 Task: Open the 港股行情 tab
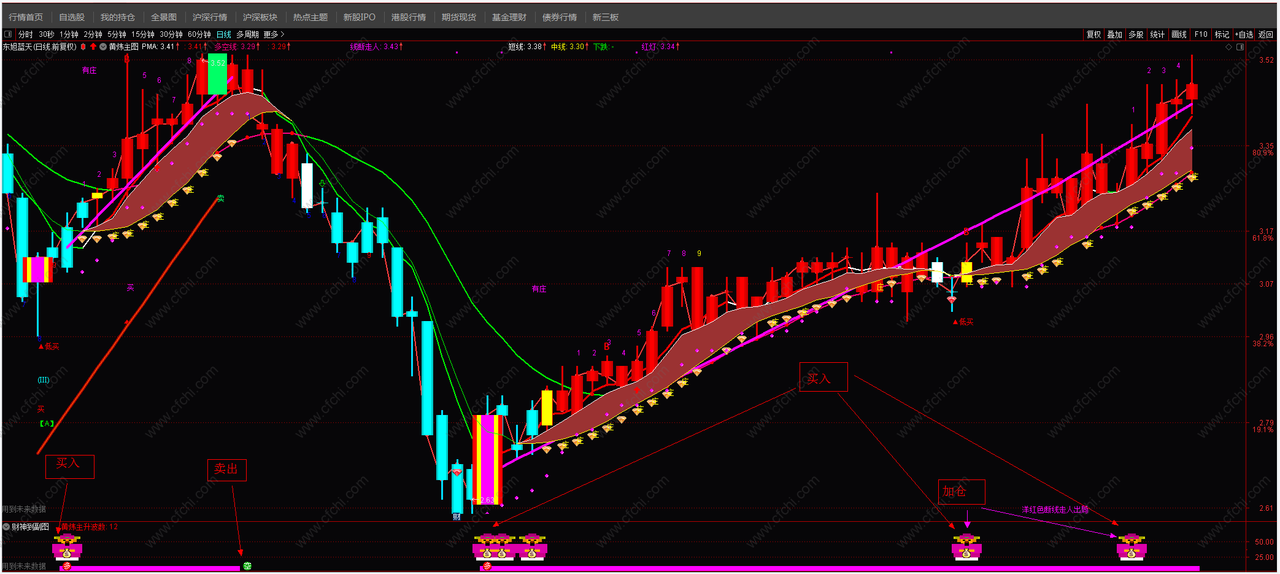[409, 17]
